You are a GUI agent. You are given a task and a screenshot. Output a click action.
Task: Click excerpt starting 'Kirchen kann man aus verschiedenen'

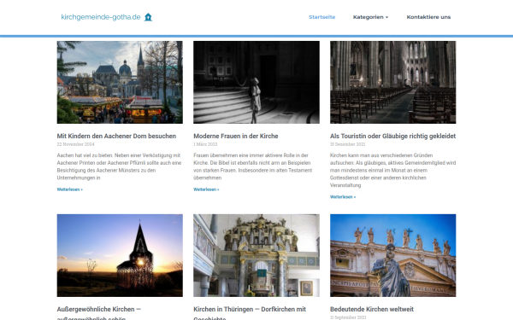[x=392, y=170]
